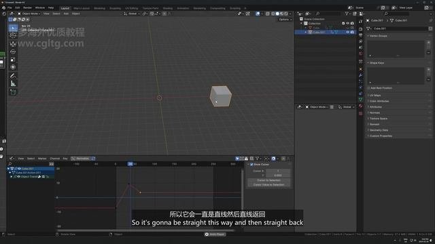This screenshot has height=244, width=435.
Task: Open the Particles properties tab
Action: (361, 81)
